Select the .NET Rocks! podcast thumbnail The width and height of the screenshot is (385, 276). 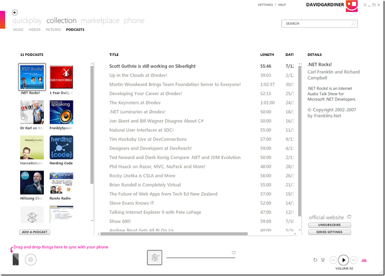(x=32, y=77)
